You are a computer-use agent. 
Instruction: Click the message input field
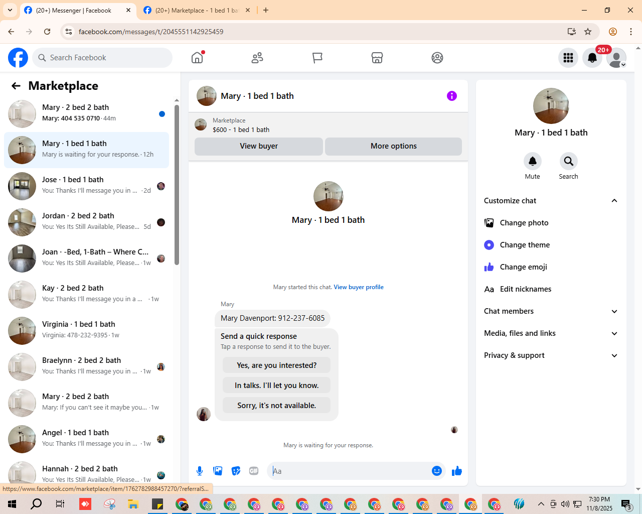(350, 471)
